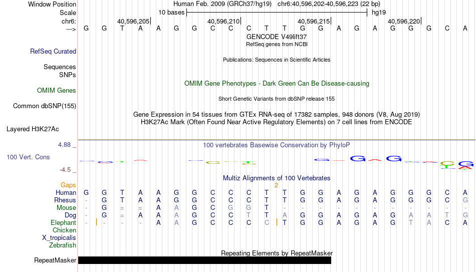Select the X_tropicalis species row label
The height and width of the screenshot is (272, 476).
tap(59, 238)
